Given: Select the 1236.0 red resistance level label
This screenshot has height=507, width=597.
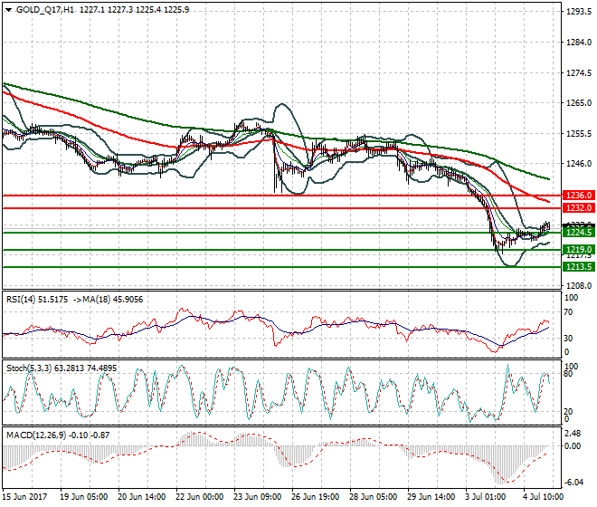Looking at the screenshot, I should click(579, 196).
